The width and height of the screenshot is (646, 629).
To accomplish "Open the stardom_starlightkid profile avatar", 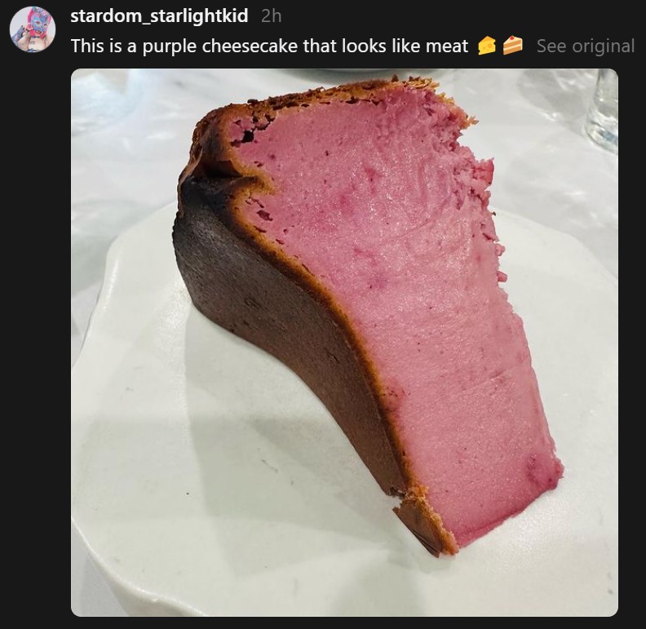I will [33, 29].
